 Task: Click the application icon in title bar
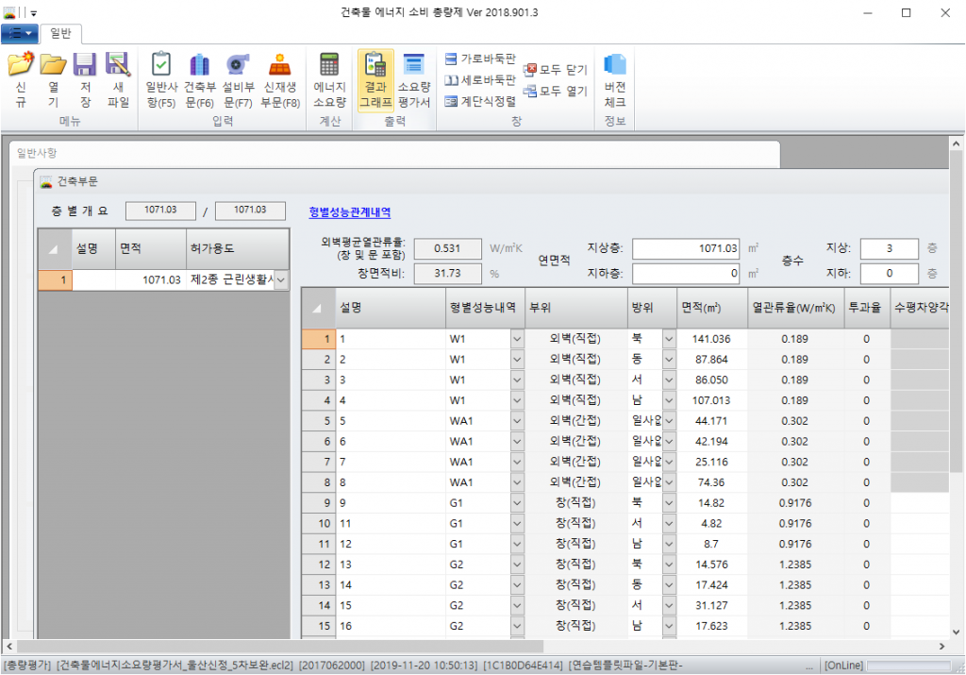8,12
